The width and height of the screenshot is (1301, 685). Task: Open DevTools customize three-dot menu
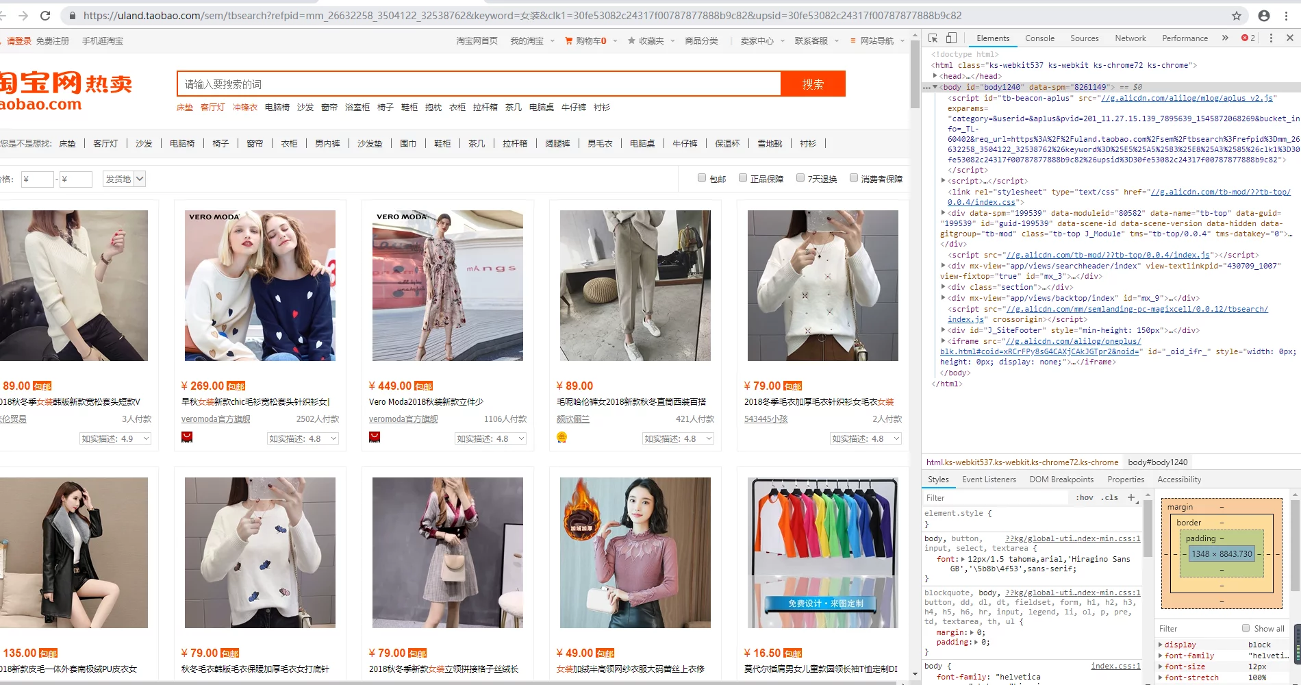click(x=1271, y=38)
